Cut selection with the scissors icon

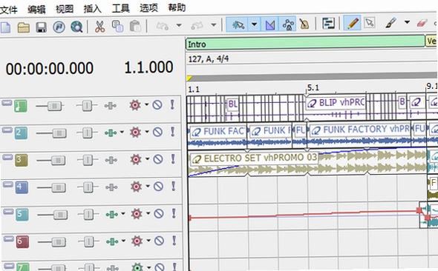(99, 27)
